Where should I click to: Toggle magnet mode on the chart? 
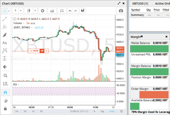click(x=5, y=93)
